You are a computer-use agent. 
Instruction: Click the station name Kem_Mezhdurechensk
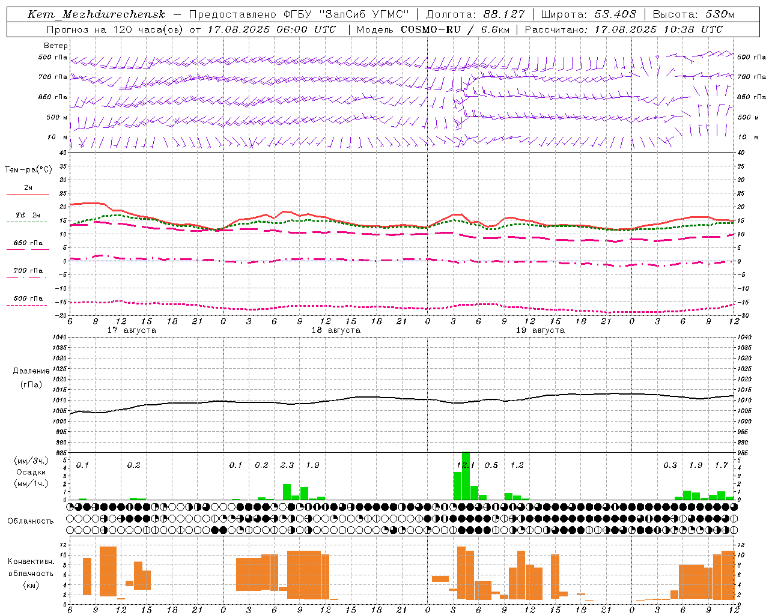[96, 14]
